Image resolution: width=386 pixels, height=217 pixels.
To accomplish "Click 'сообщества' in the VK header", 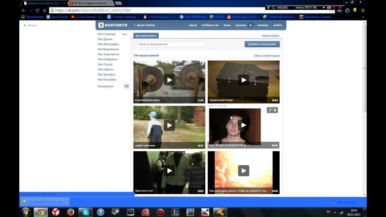I will 210,25.
